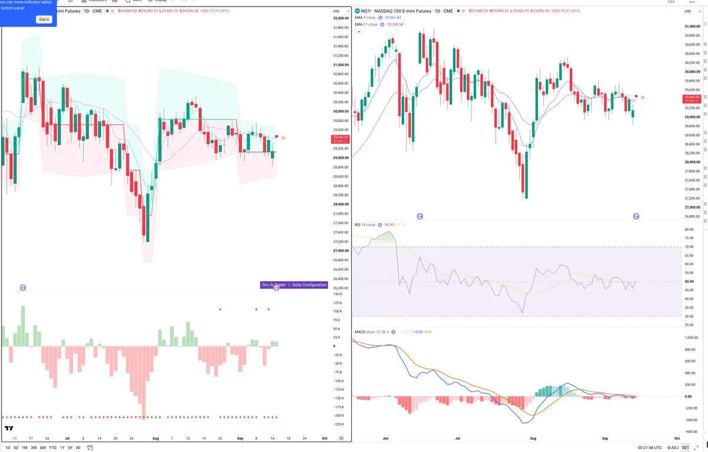Toggle B-ADJ back-adjustment
The width and height of the screenshot is (708, 452).
673,448
